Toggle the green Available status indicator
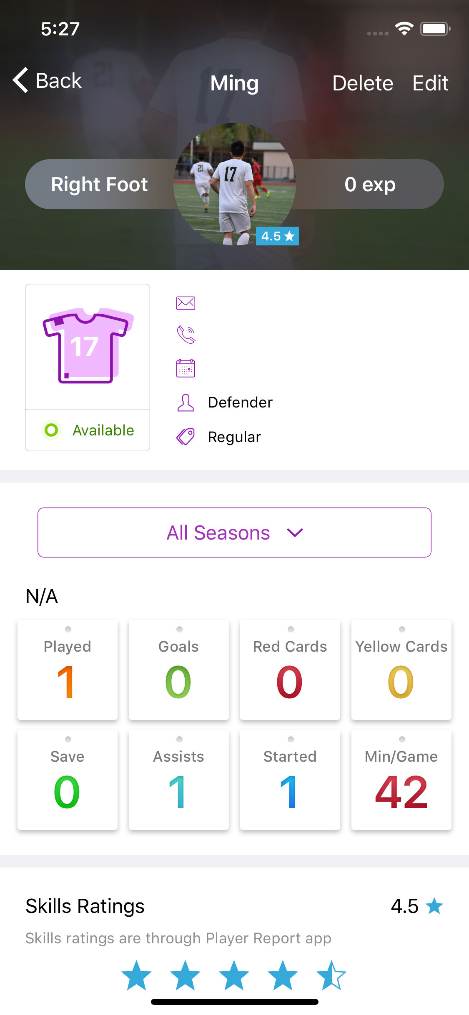469x1015 pixels. coord(51,430)
